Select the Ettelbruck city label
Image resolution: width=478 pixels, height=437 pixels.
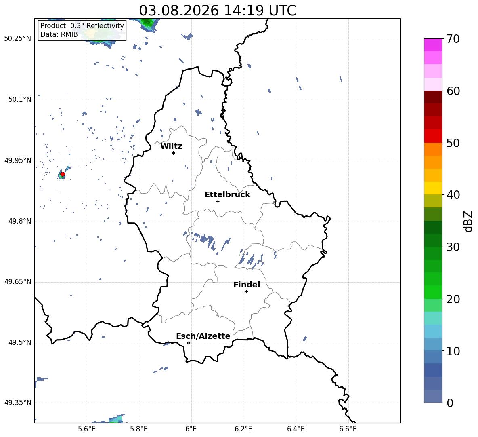227,195
